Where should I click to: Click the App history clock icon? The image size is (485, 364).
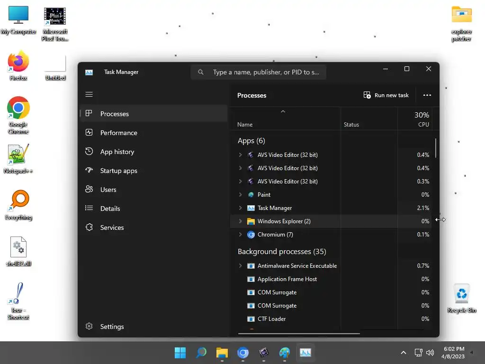click(x=89, y=151)
